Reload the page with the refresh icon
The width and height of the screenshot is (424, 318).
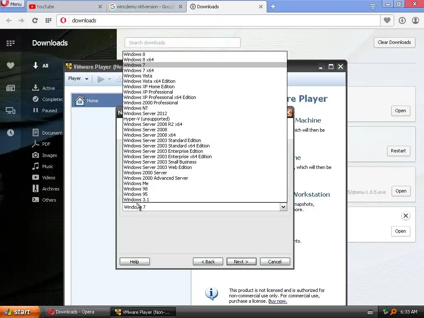[x=35, y=21]
